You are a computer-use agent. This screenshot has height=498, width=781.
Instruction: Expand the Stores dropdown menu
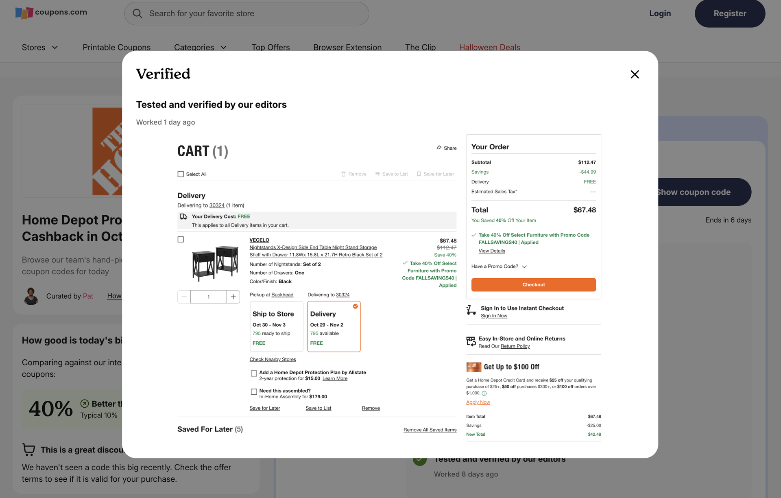40,48
